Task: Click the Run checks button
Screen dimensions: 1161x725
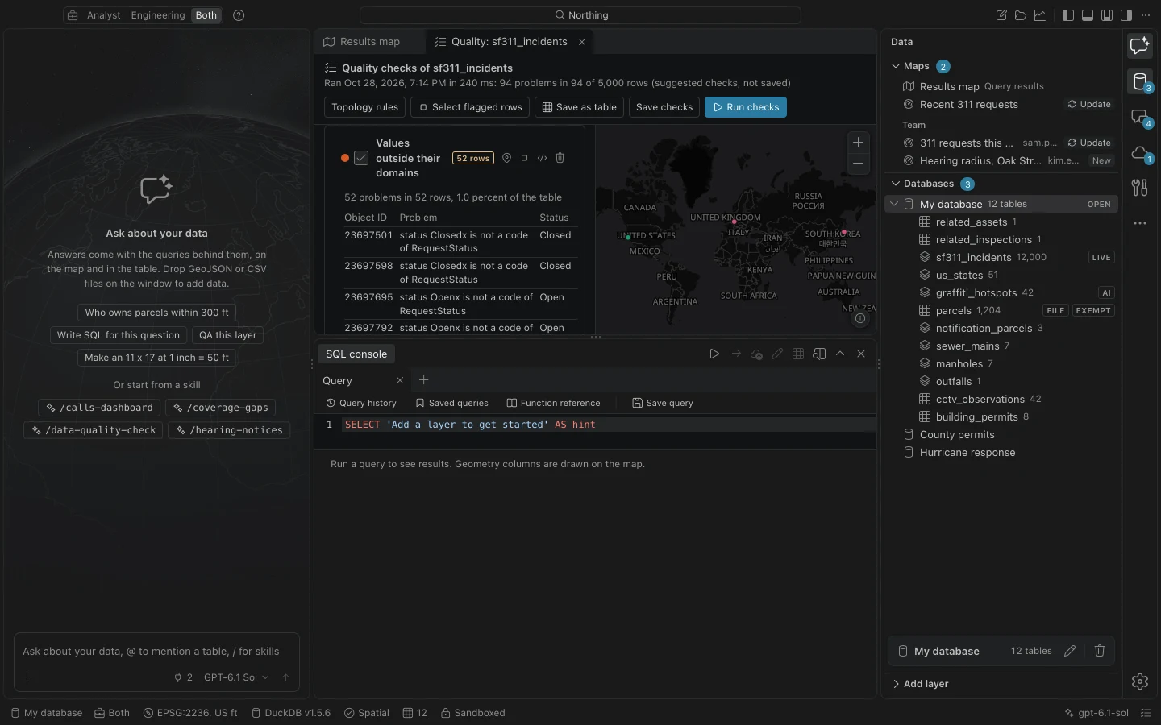Action: (x=746, y=107)
